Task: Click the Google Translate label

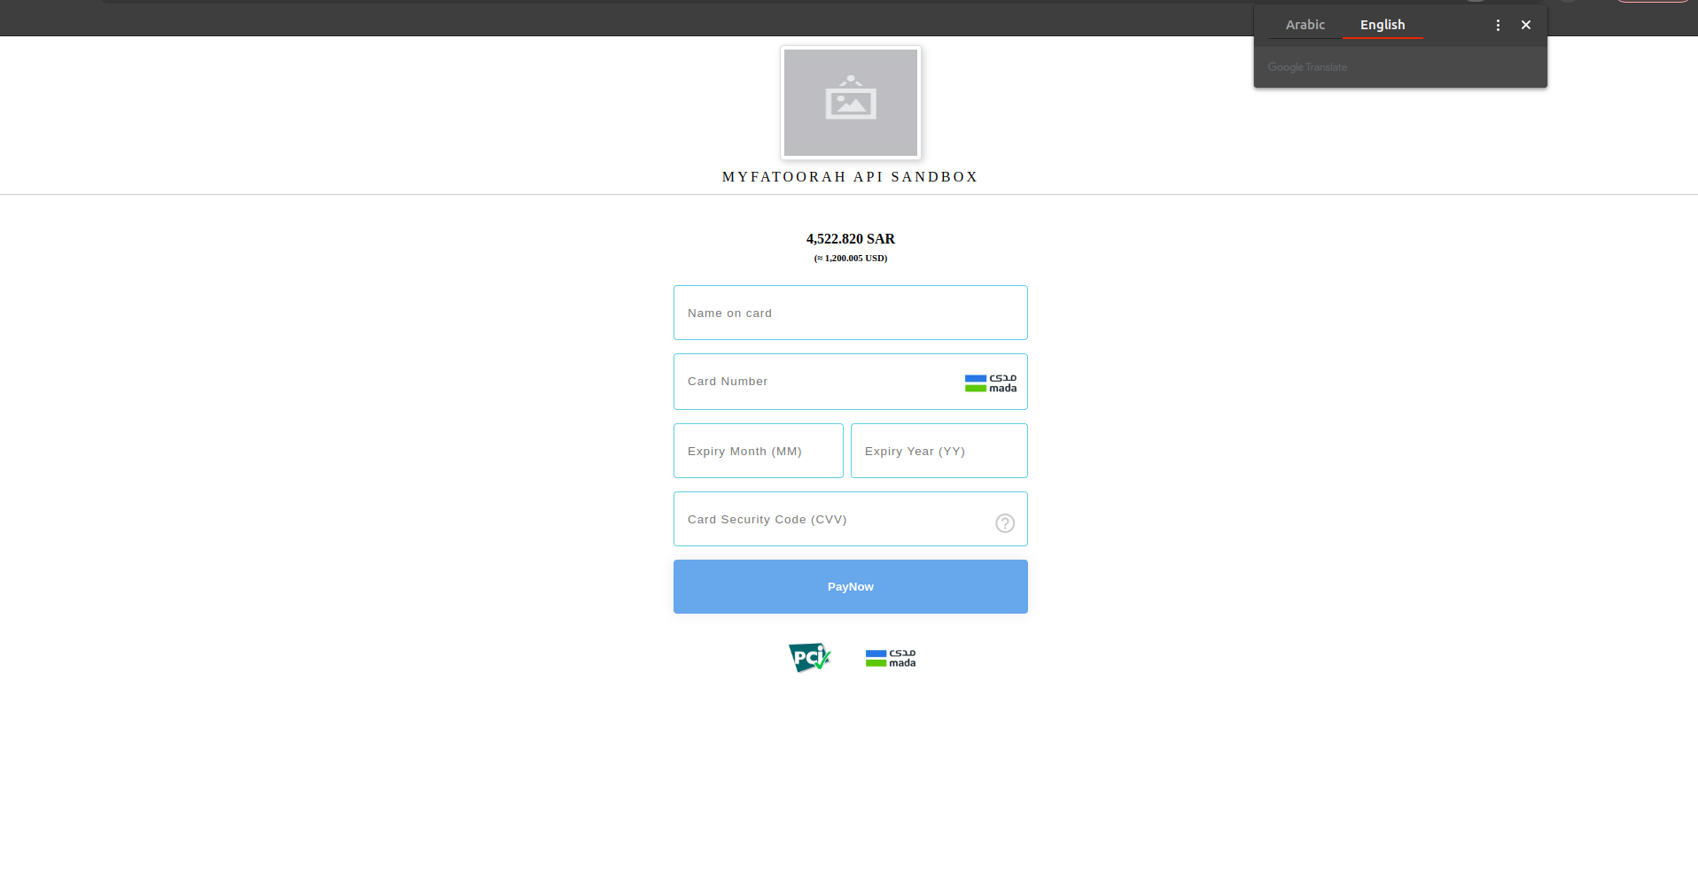Action: click(1307, 67)
